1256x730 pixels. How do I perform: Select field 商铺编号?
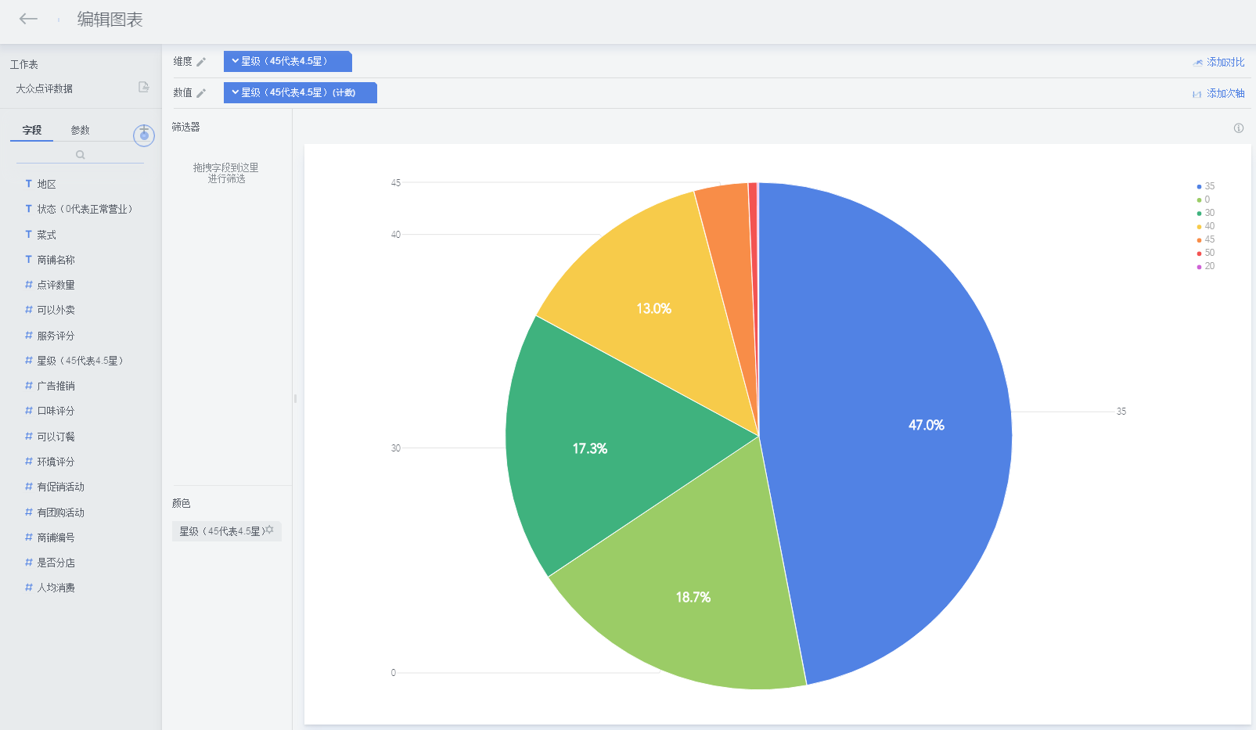point(56,538)
